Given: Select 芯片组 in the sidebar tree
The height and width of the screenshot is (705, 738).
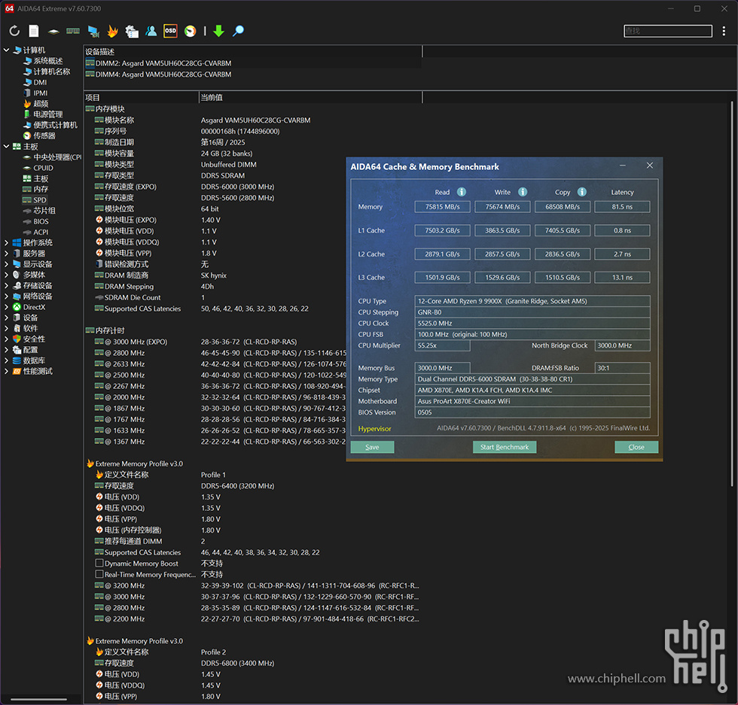Looking at the screenshot, I should click(44, 210).
